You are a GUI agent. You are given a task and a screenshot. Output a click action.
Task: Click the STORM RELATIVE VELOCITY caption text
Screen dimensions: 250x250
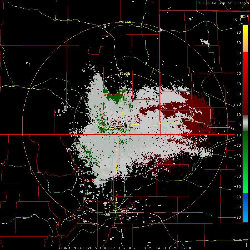click(x=86, y=248)
